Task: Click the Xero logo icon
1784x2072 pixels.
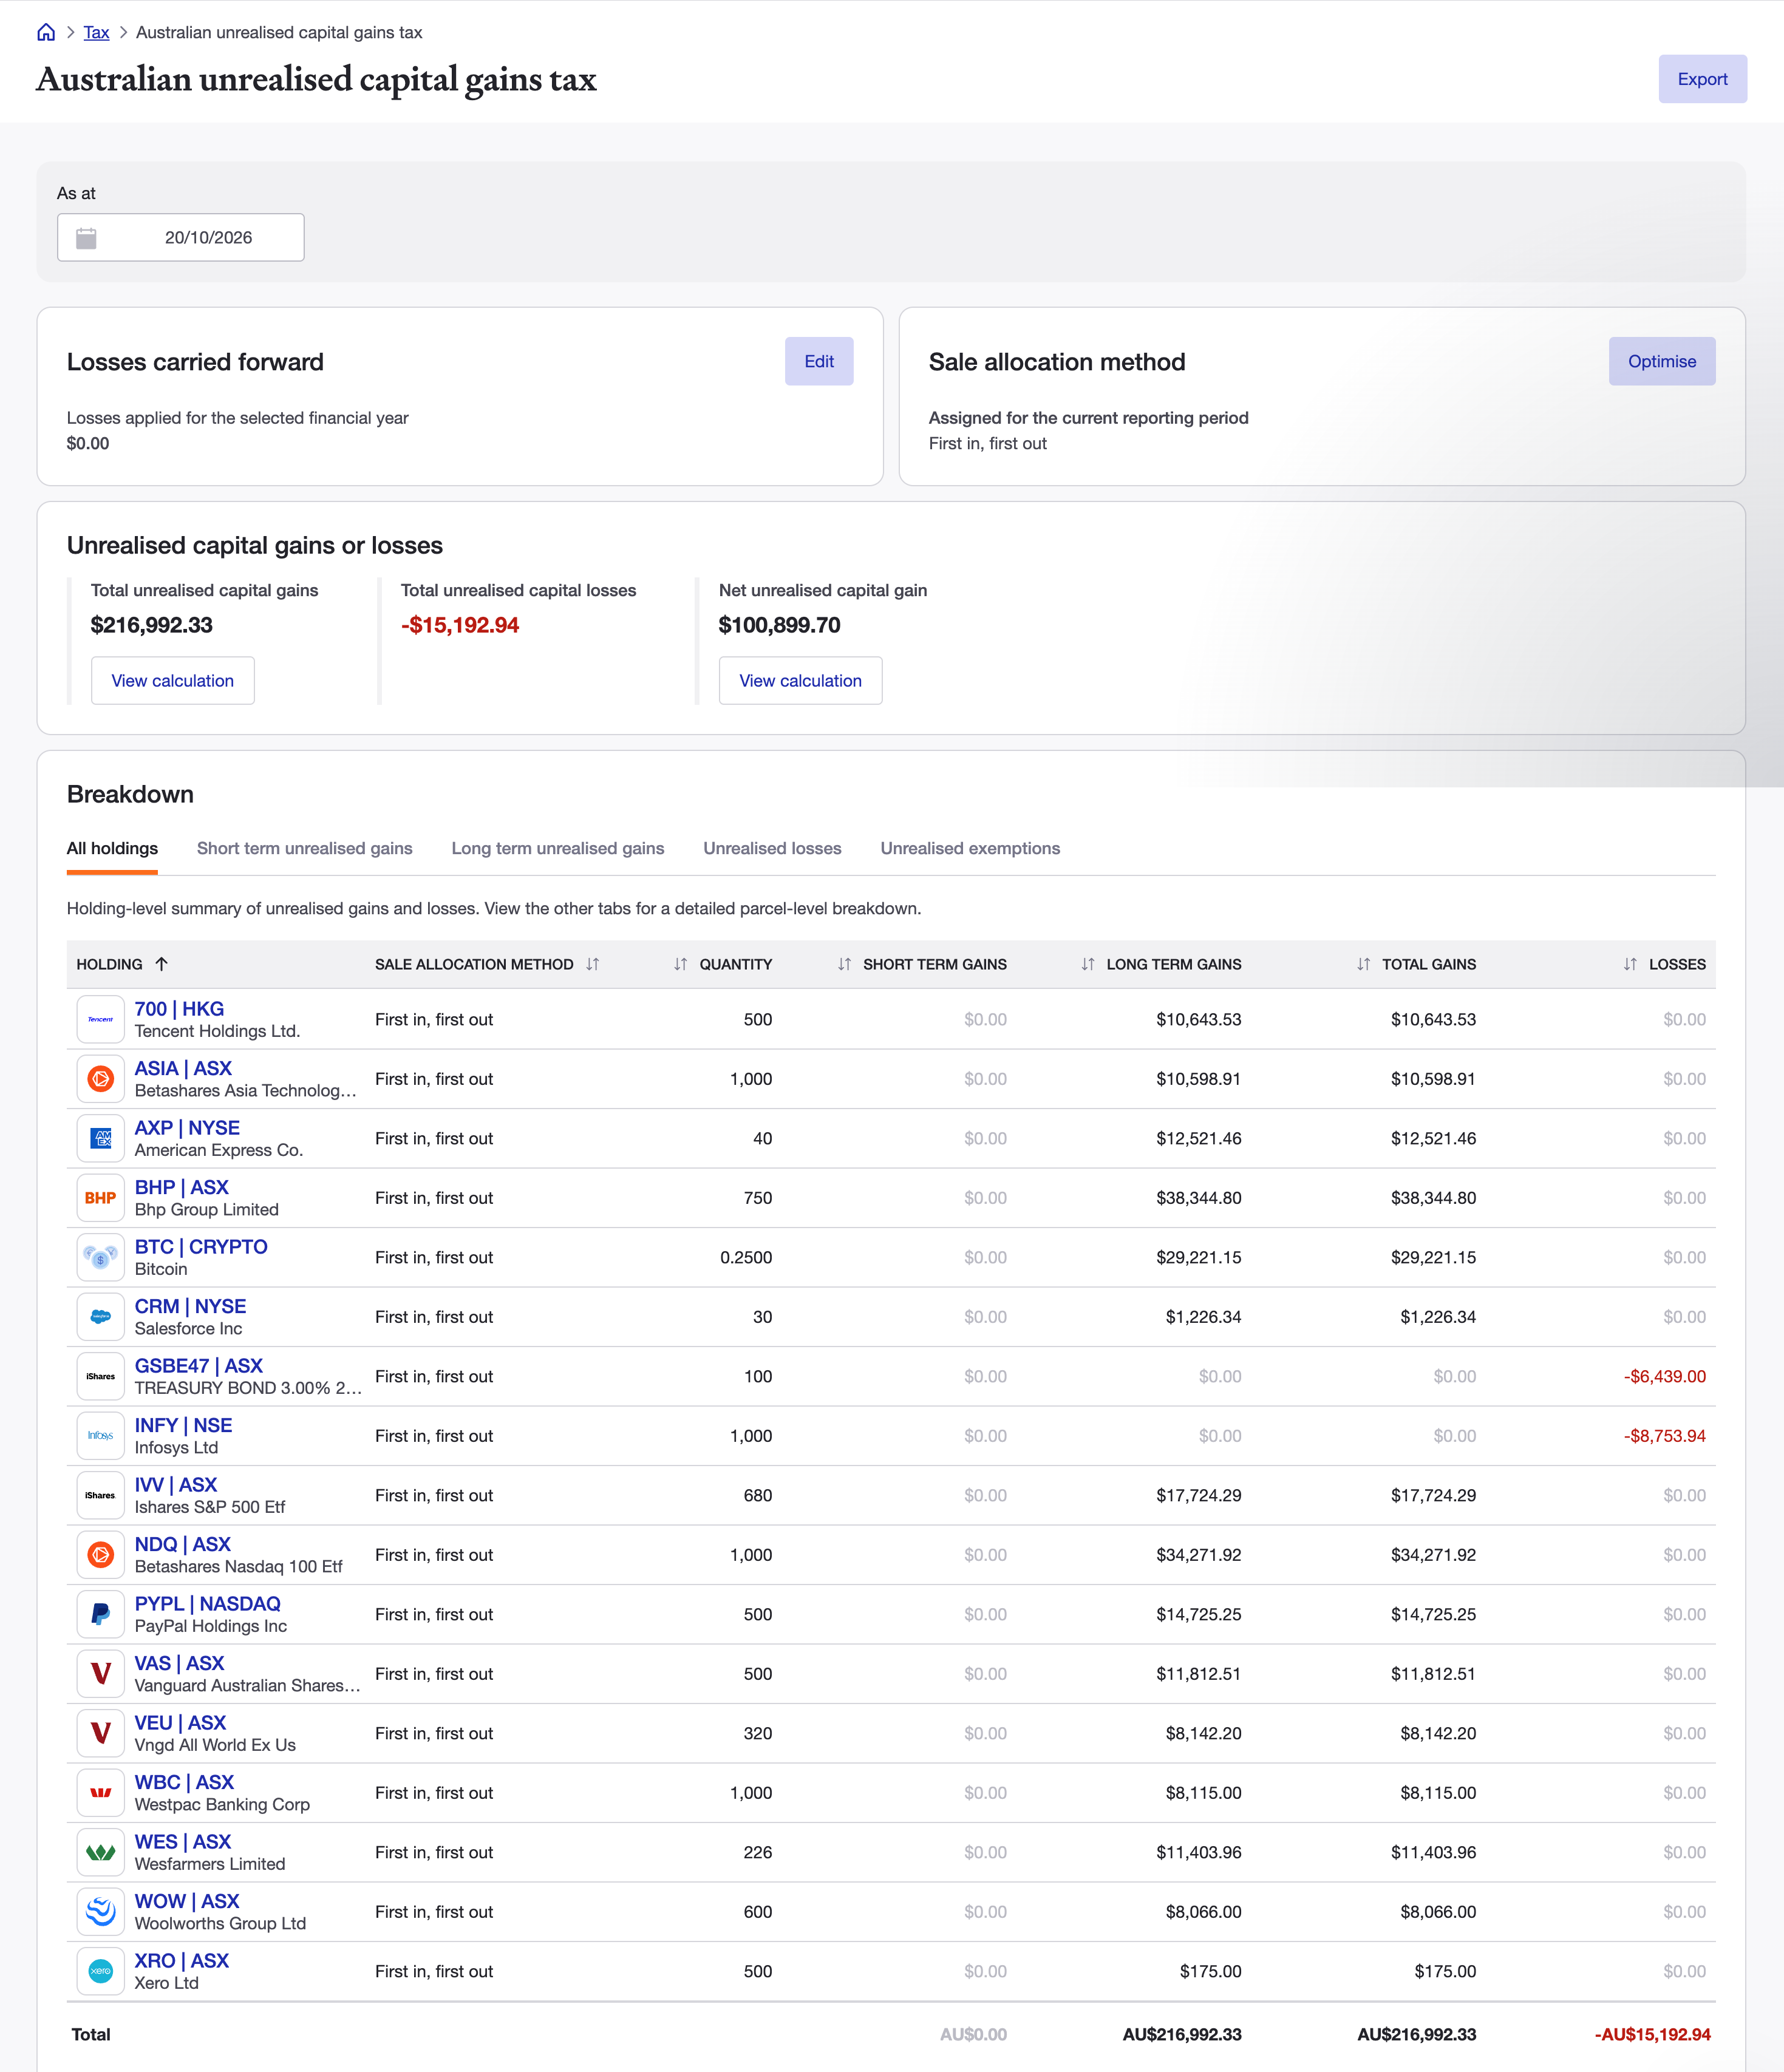Action: (101, 1971)
